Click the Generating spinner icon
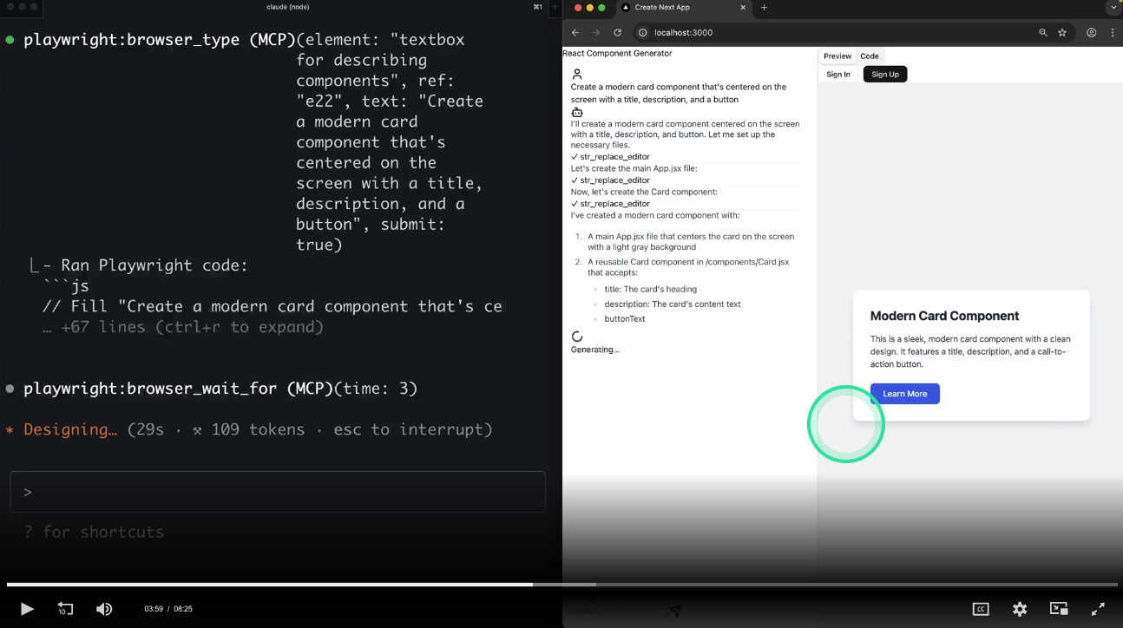 pyautogui.click(x=577, y=337)
